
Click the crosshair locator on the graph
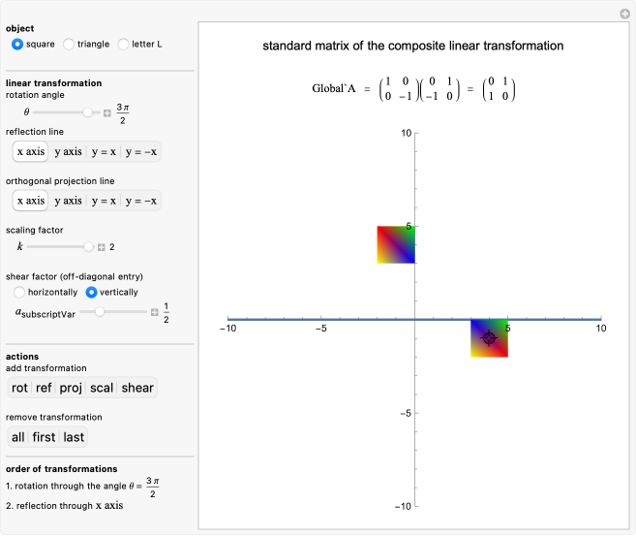coord(489,337)
